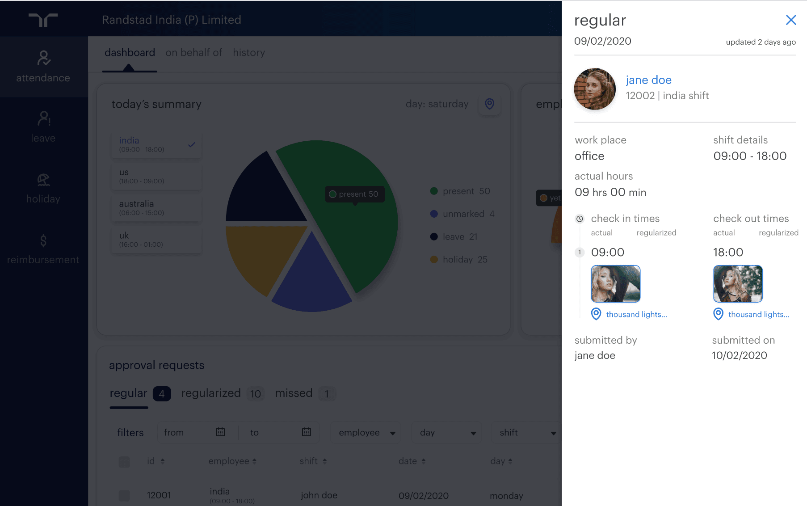Viewport: 807px width, 506px height.
Task: Switch to the history tab
Action: [x=249, y=53]
